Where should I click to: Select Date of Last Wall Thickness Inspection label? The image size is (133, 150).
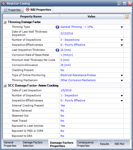tap(29, 33)
